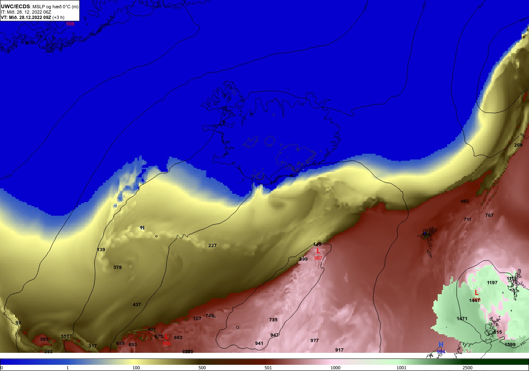Click the height value 385
Image resolution: width=529 pixels, height=371 pixels.
click(48, 352)
